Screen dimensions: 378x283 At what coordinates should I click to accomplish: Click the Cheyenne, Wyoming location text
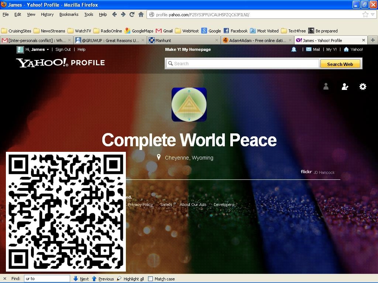(x=189, y=158)
